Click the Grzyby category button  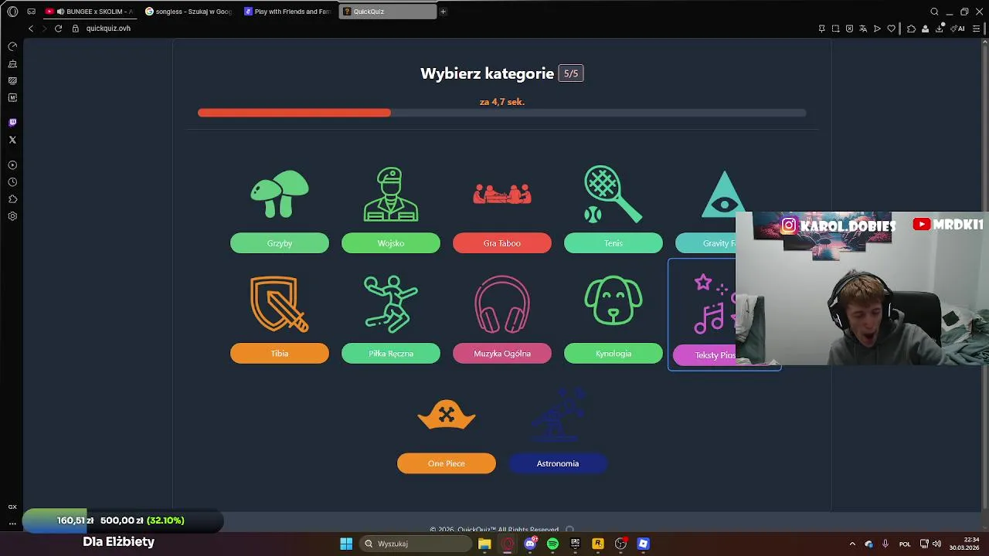[280, 243]
